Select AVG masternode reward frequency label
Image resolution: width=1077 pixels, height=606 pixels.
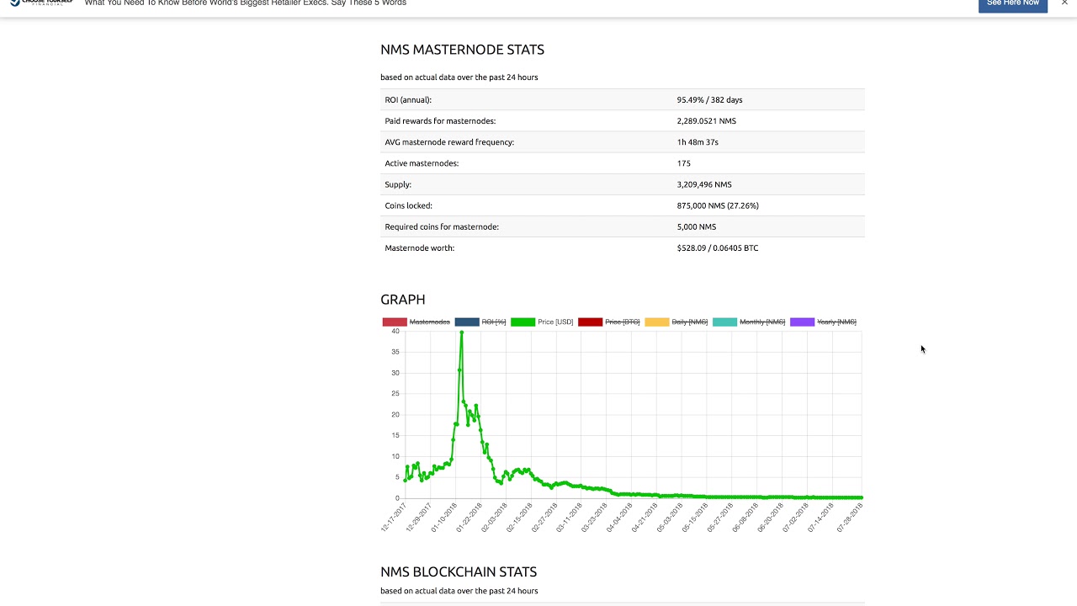coord(449,142)
